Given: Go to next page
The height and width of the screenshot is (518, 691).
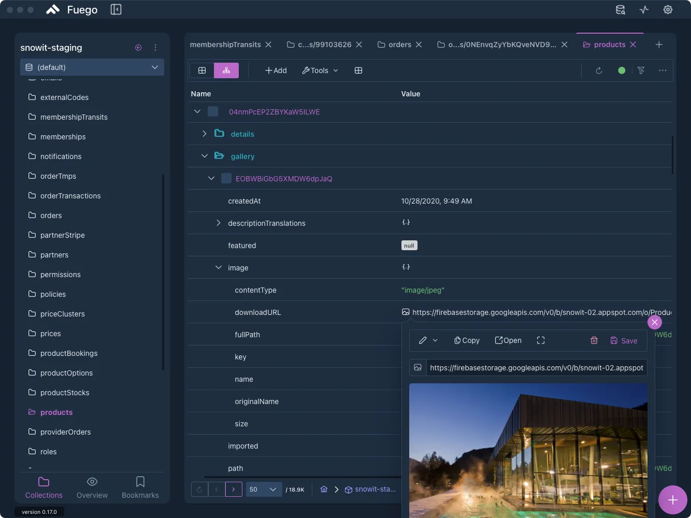Looking at the screenshot, I should click(x=234, y=489).
